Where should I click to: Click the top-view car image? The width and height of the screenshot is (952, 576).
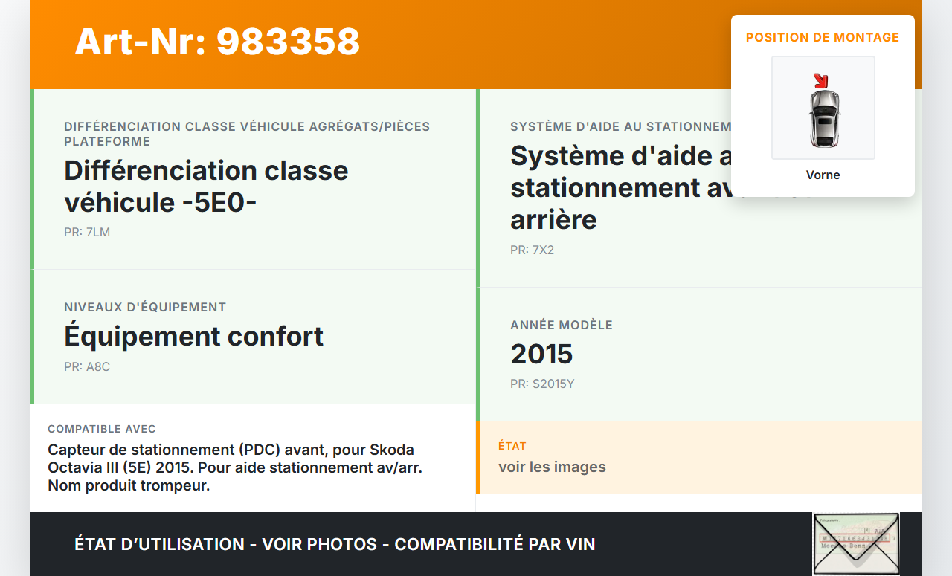click(x=824, y=117)
